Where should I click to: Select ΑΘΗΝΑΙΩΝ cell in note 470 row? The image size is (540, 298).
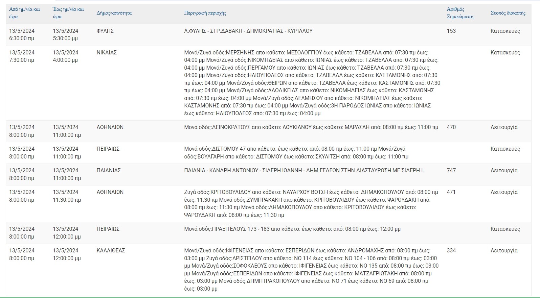click(110, 127)
